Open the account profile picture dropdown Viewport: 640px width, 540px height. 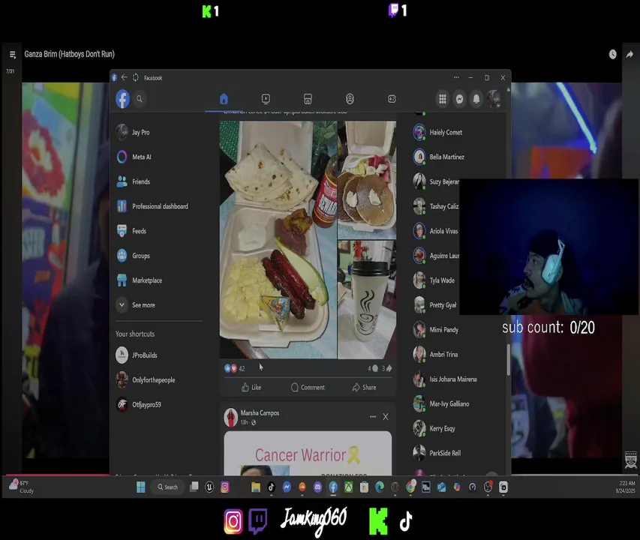click(493, 99)
